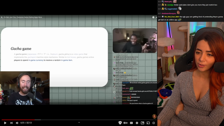Image resolution: width=224 pixels, height=126 pixels.
Task: Play the paused YouTube video
Action: 5,123
